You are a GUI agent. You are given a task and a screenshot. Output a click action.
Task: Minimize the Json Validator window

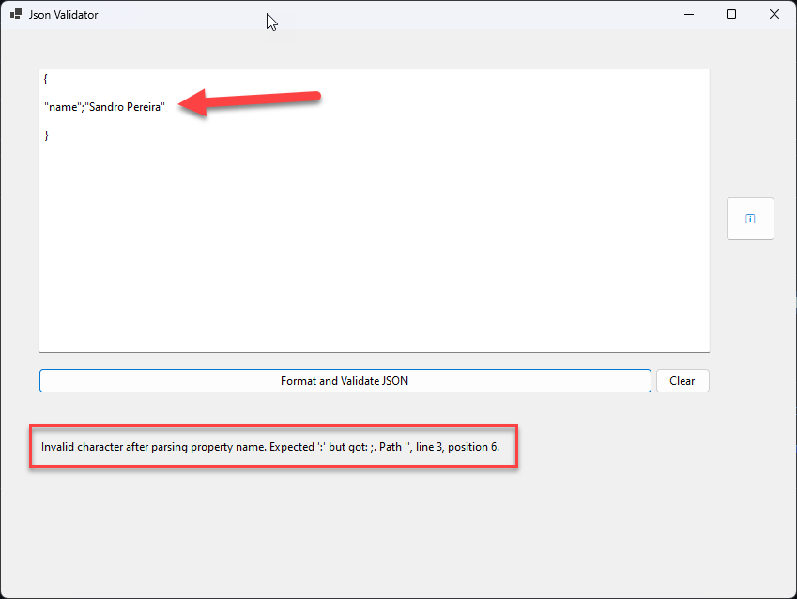pos(688,15)
